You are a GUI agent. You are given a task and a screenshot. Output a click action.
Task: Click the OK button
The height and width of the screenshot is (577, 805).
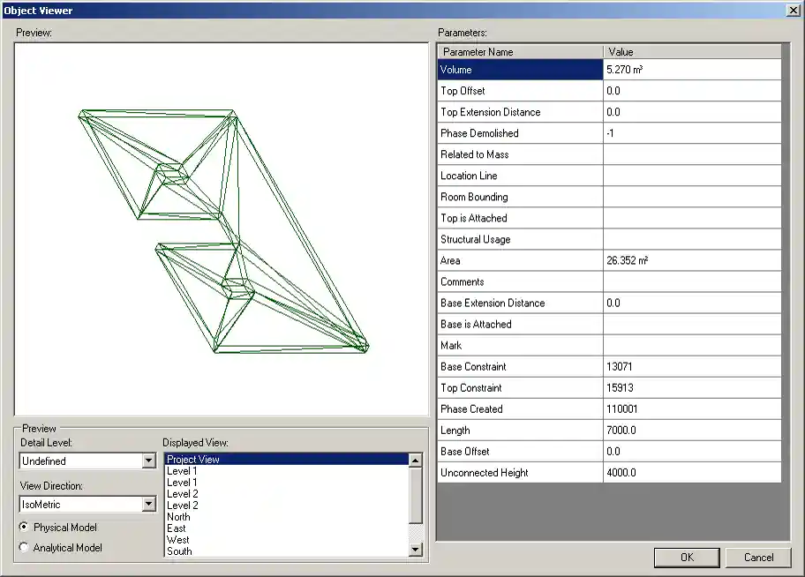[x=687, y=557]
